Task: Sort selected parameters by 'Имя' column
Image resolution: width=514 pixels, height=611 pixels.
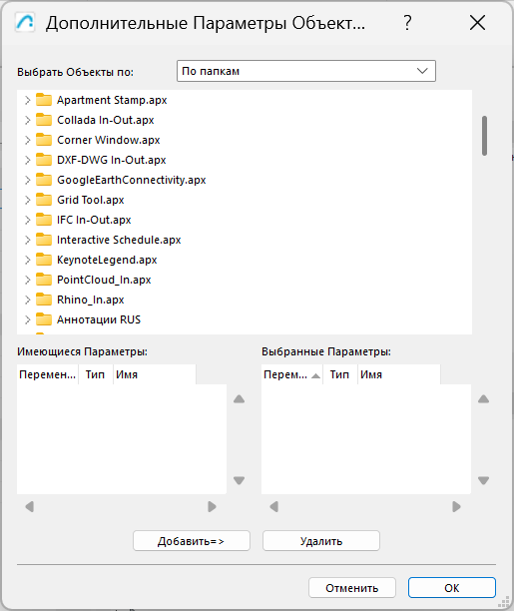Action: click(x=399, y=374)
